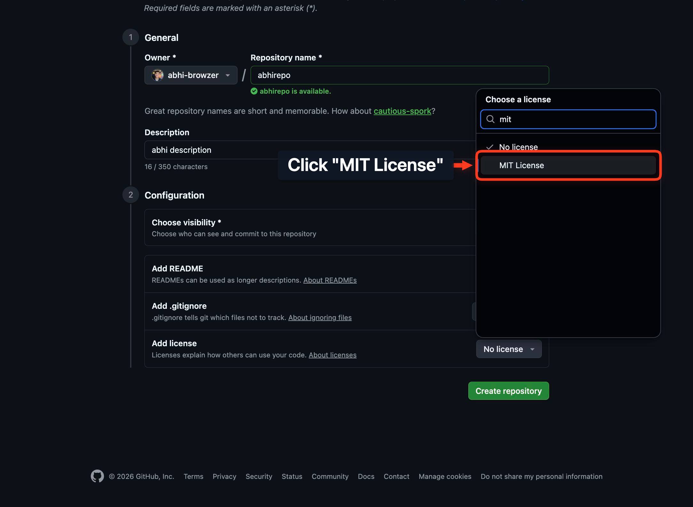Click the 'abhirepo is available.' message
This screenshot has width=693, height=507.
tap(295, 91)
